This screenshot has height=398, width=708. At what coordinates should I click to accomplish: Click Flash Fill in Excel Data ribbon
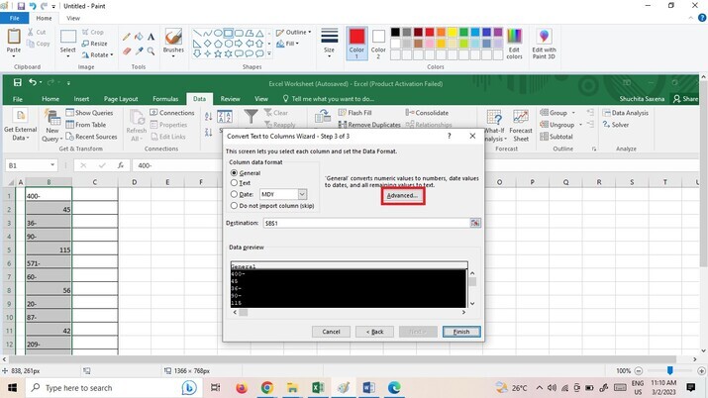(x=354, y=112)
